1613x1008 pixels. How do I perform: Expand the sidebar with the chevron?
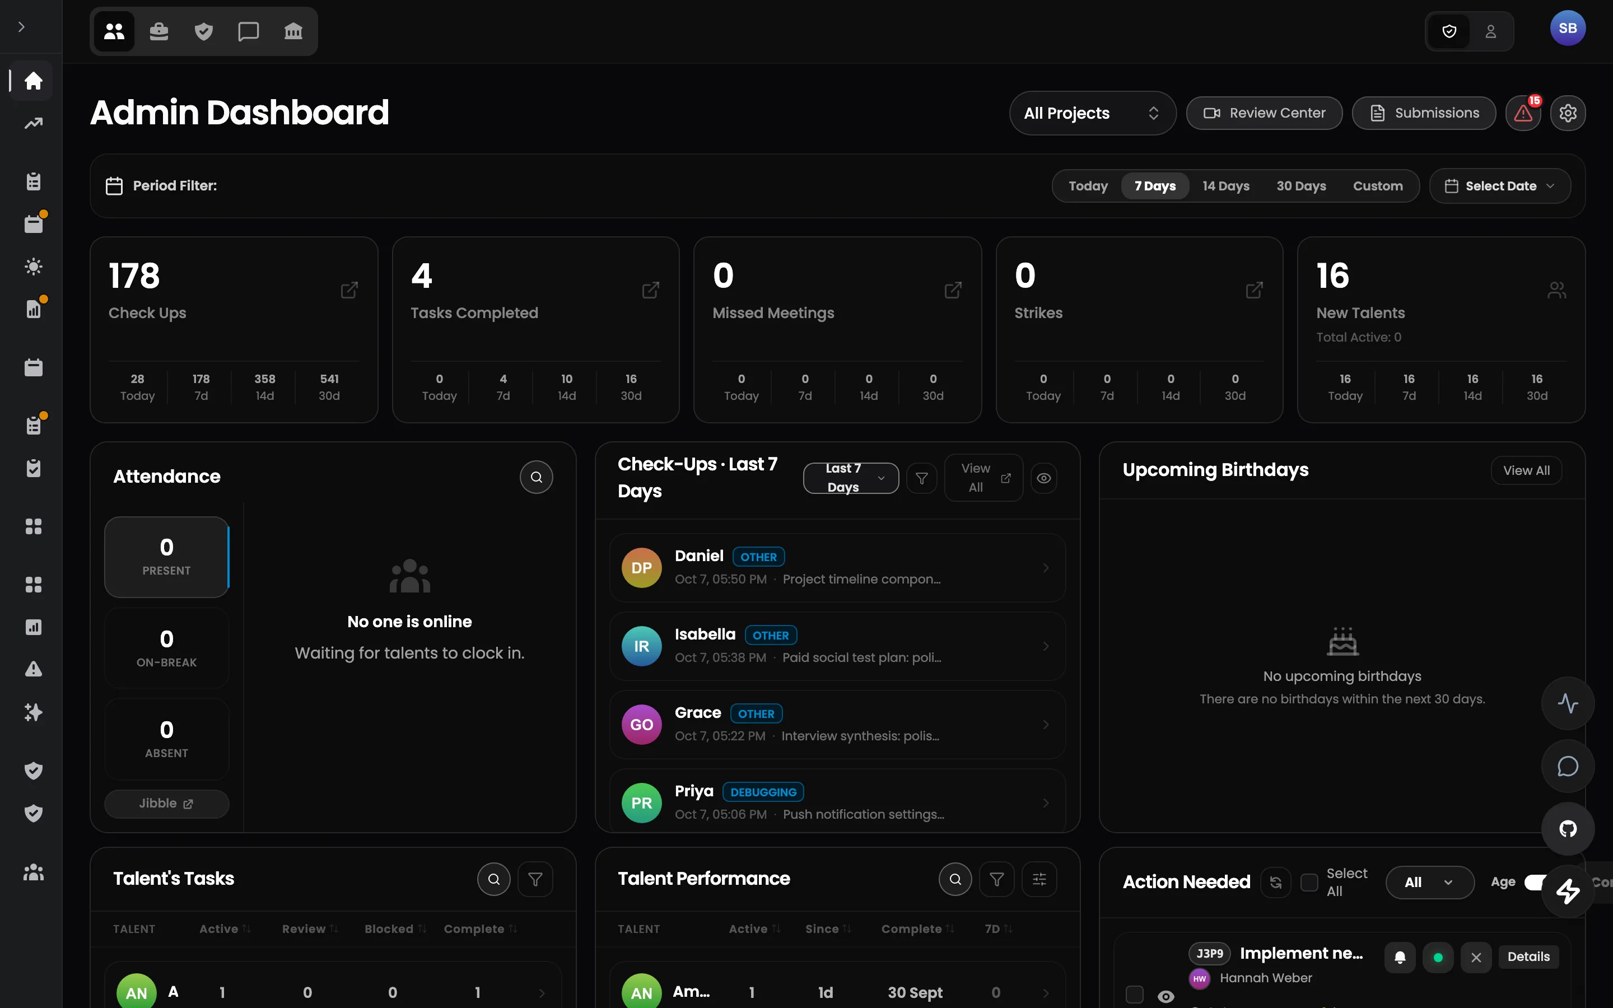[21, 27]
